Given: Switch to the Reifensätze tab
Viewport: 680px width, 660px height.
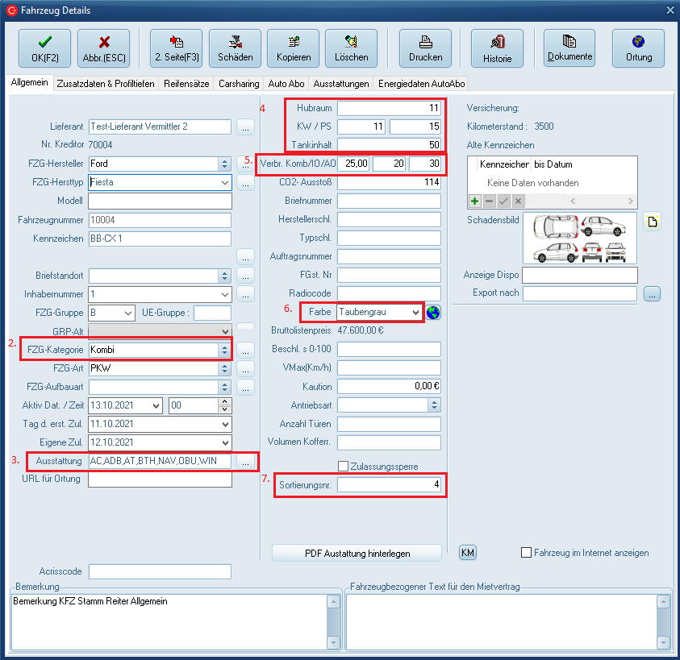Looking at the screenshot, I should click(186, 84).
